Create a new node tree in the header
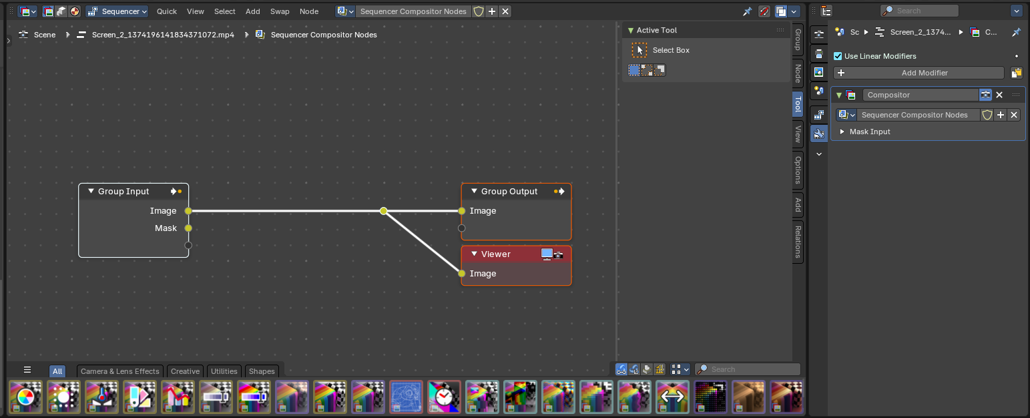Screen dimensions: 1030x418 click(492, 11)
